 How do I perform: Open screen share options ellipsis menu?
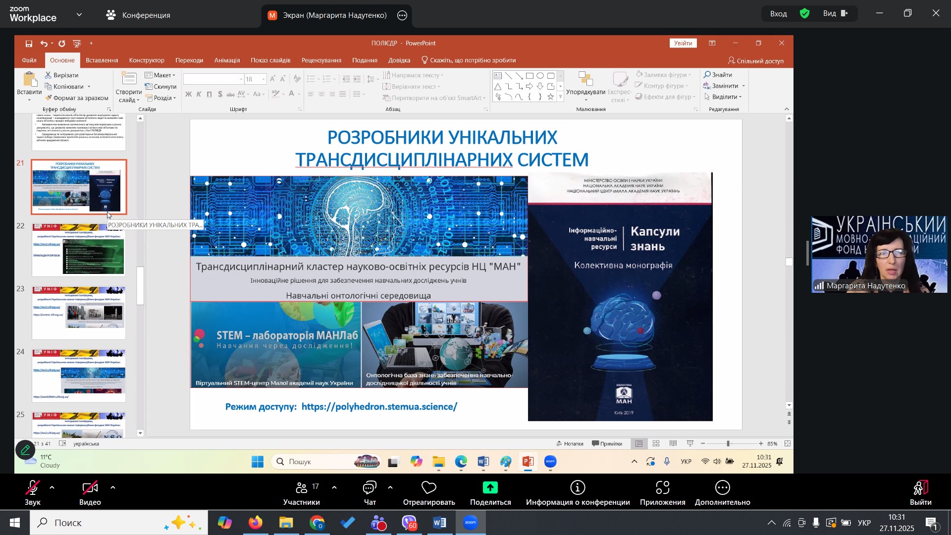tap(402, 15)
